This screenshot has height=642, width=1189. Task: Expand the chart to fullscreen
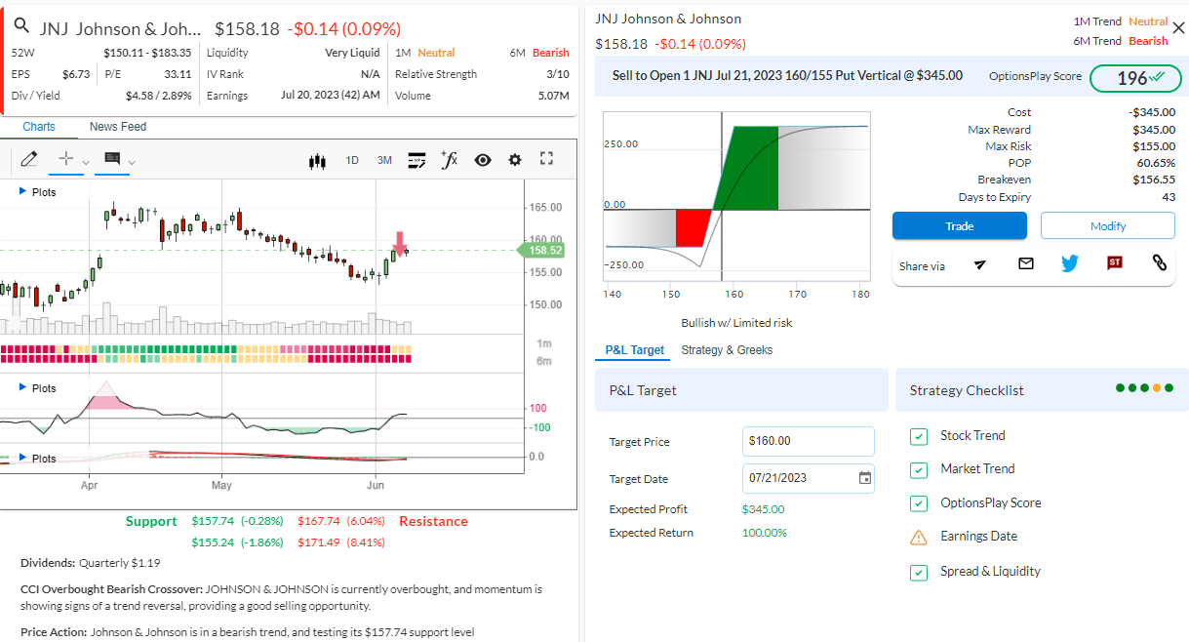pyautogui.click(x=546, y=159)
